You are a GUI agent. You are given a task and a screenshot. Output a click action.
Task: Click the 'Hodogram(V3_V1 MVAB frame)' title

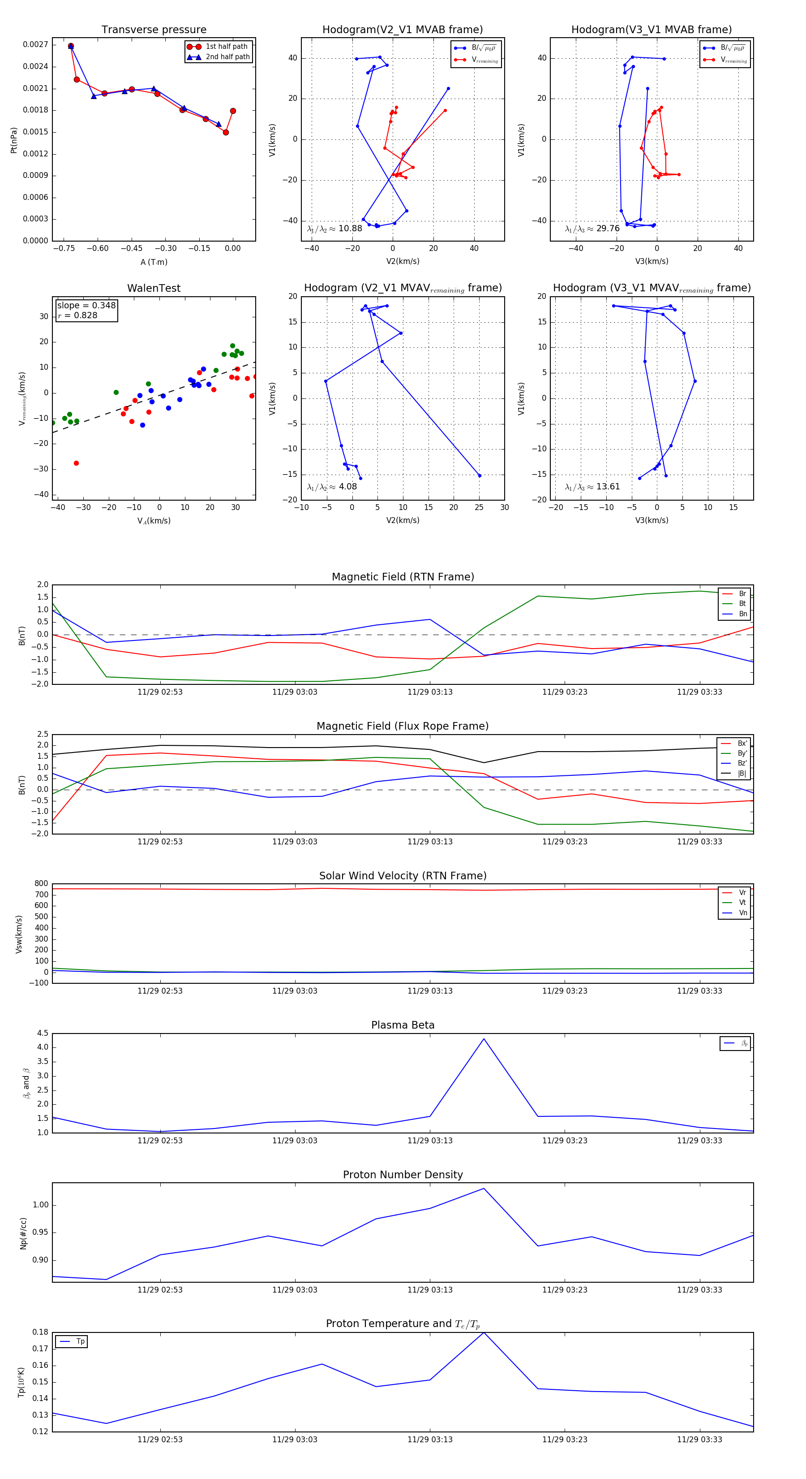651,30
